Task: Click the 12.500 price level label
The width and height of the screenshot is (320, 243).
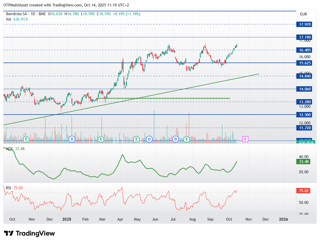Action: pyautogui.click(x=304, y=115)
